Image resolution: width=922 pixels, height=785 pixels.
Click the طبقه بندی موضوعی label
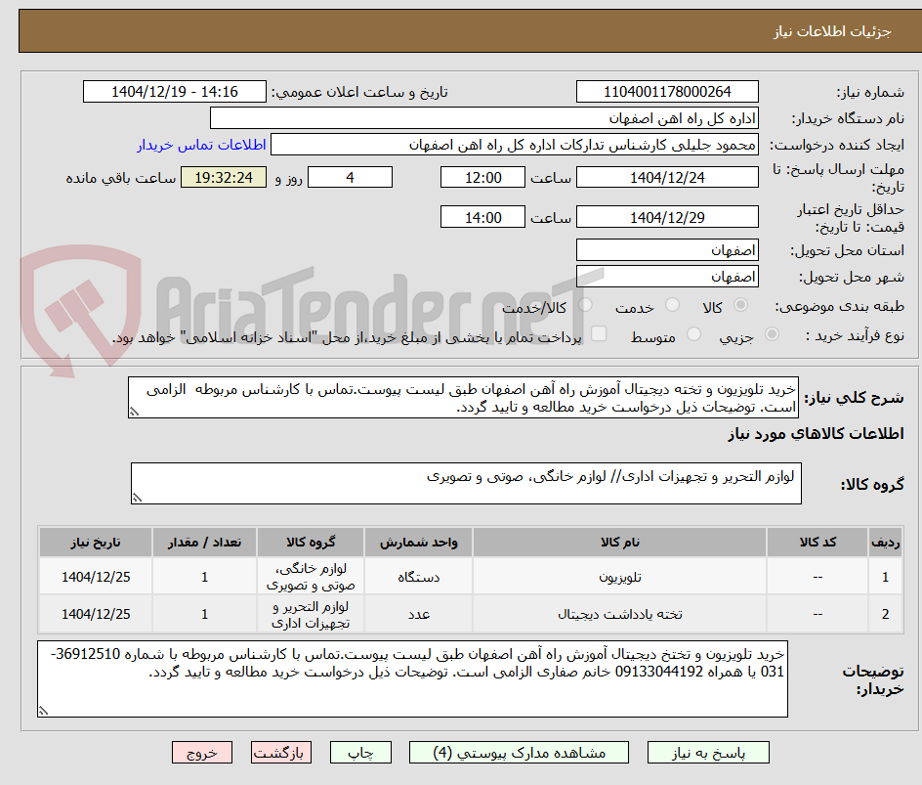(x=840, y=306)
